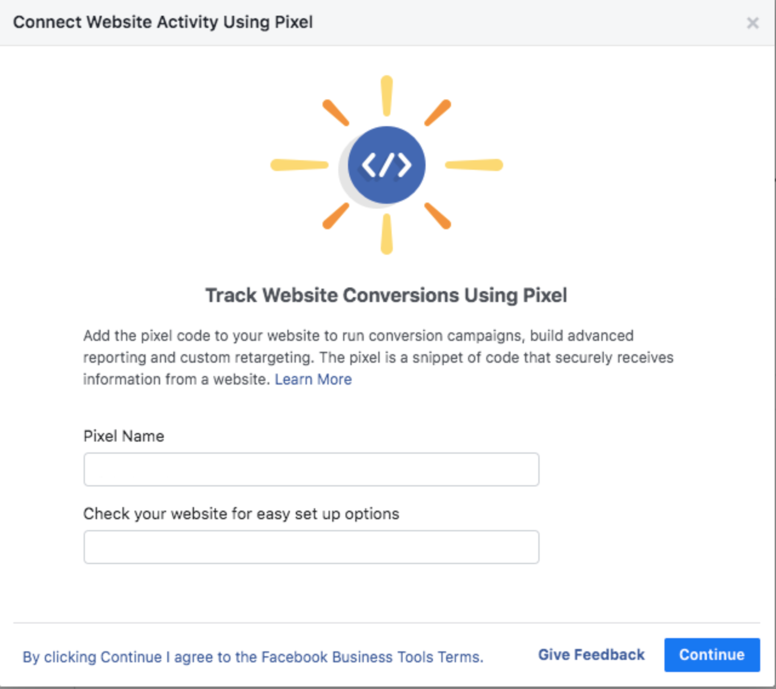Click the Pixel Name label
This screenshot has width=776, height=689.
pos(124,436)
